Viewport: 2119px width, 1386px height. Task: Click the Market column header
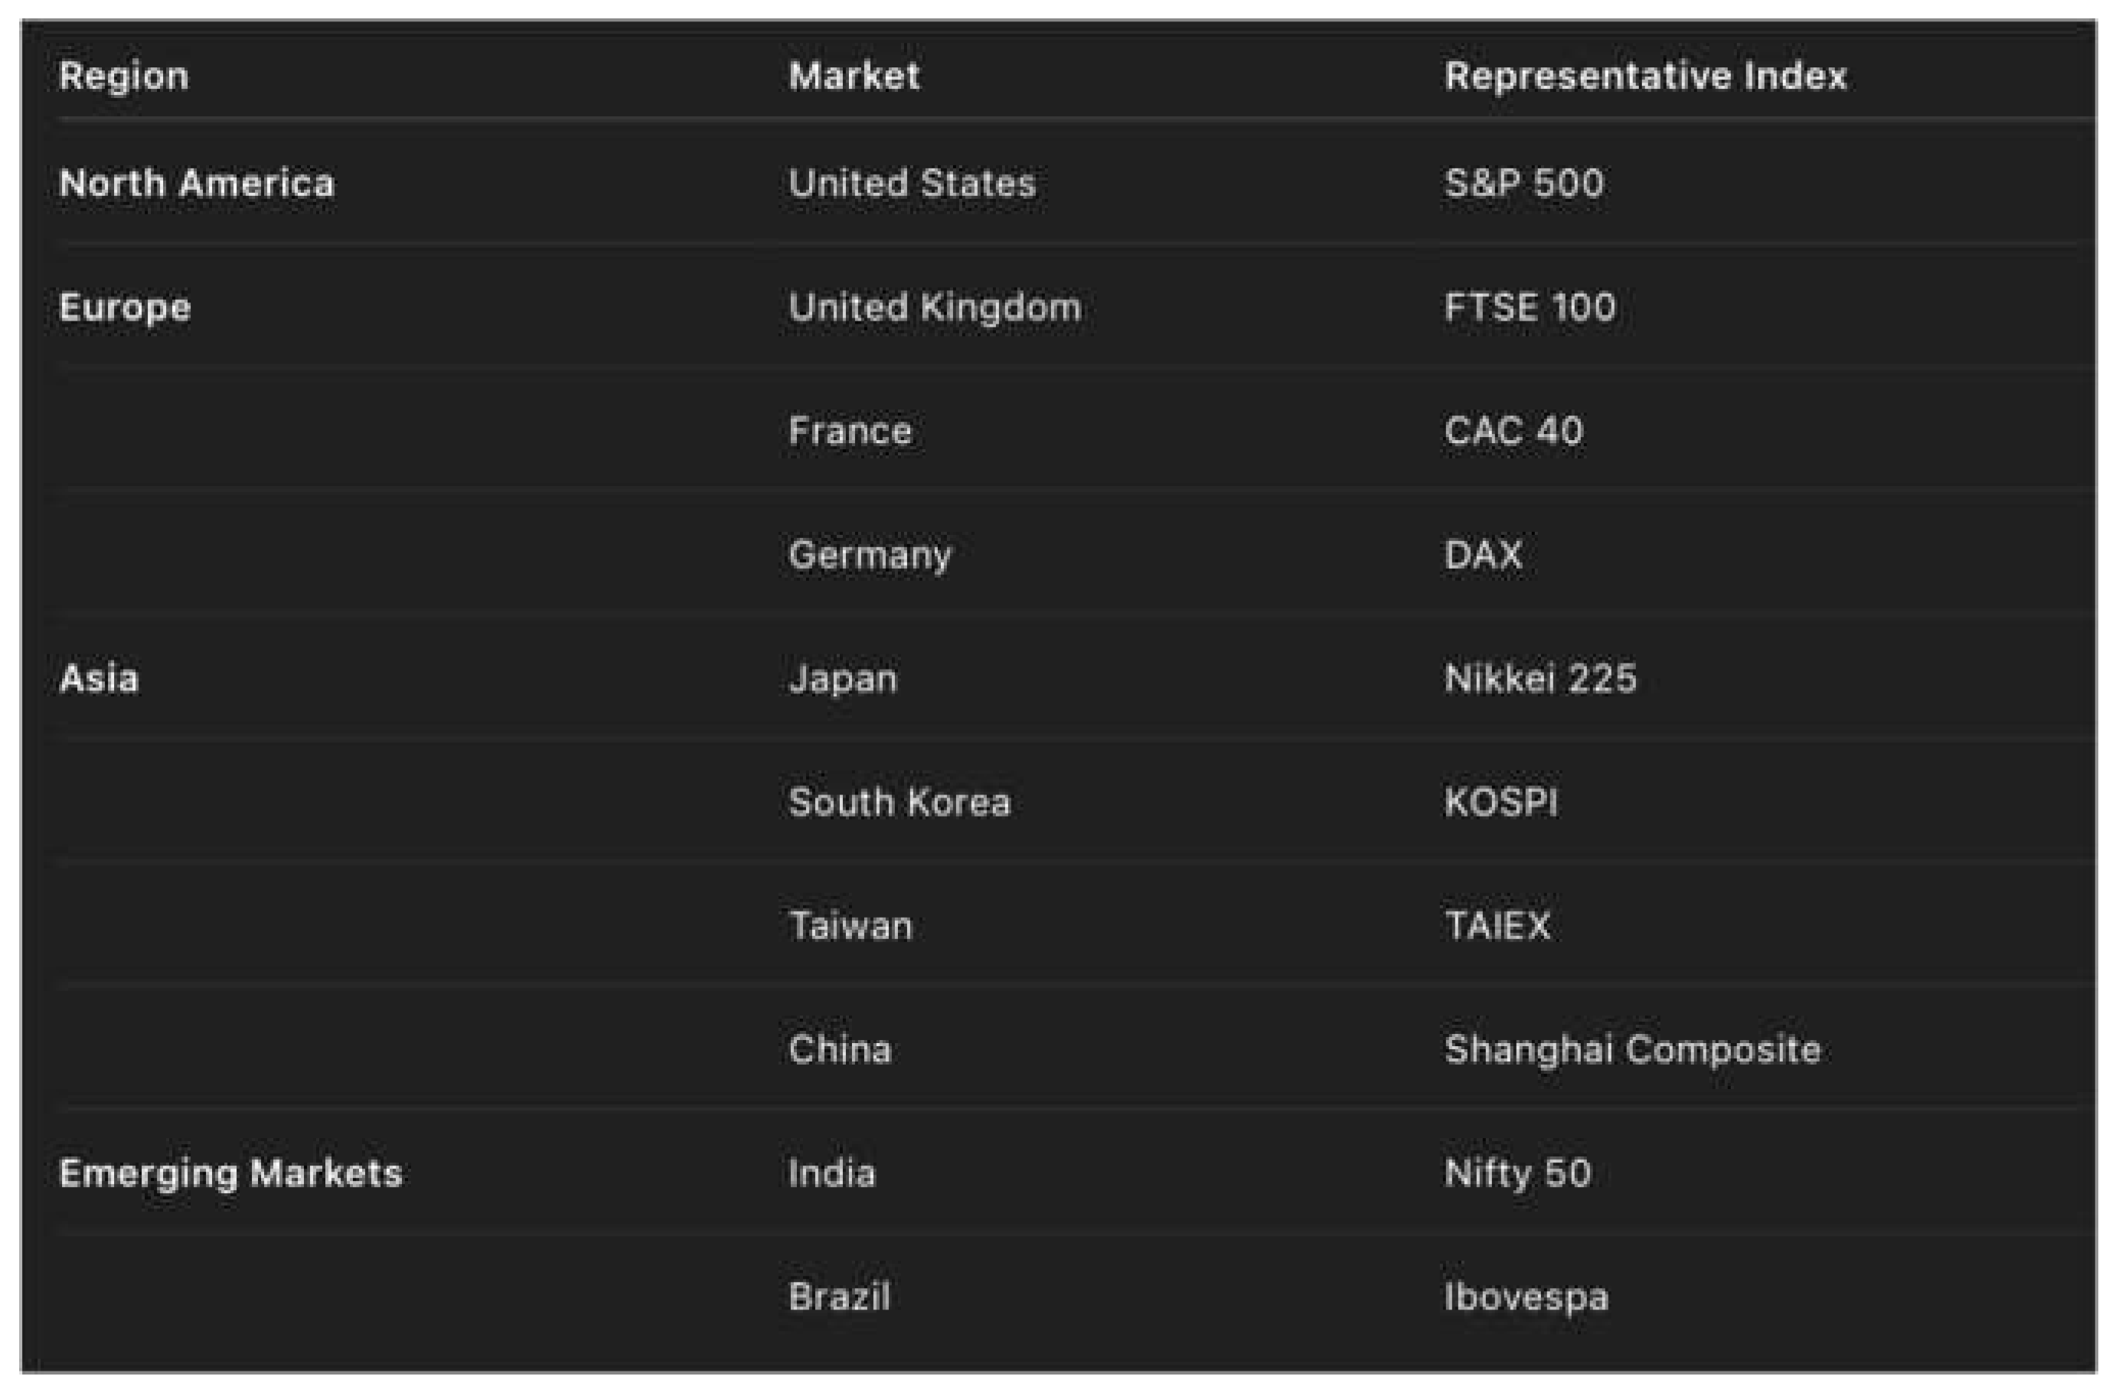[854, 77]
